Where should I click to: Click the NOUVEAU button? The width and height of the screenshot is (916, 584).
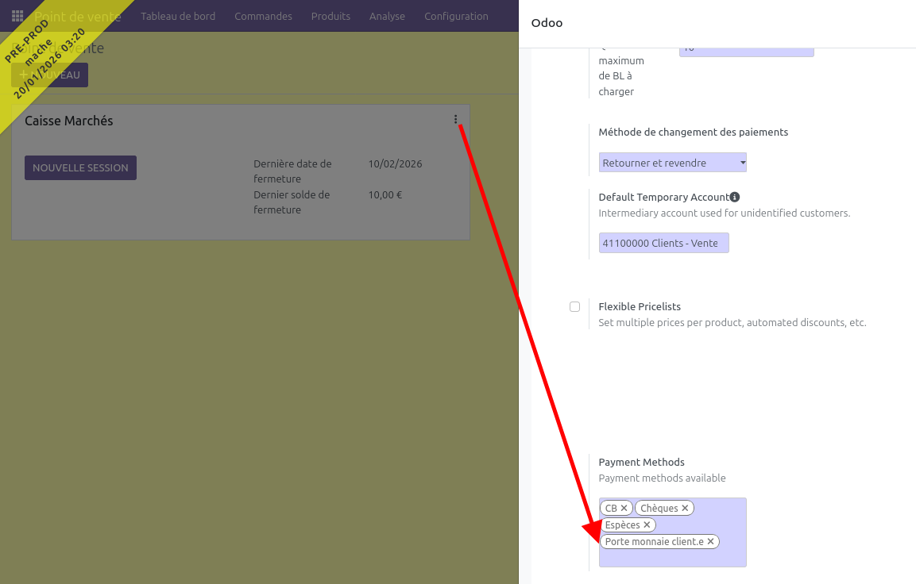[50, 75]
